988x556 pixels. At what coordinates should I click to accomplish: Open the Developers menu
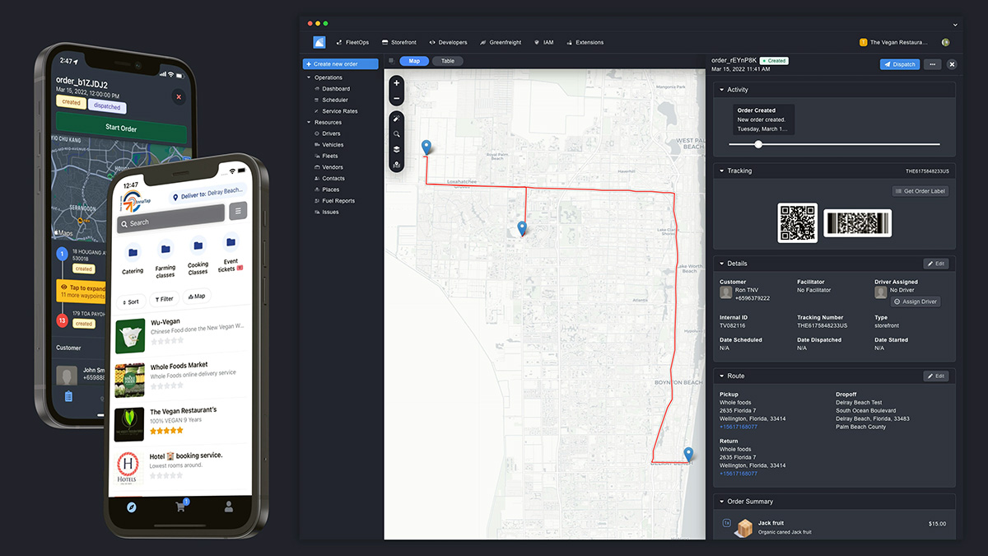tap(449, 42)
